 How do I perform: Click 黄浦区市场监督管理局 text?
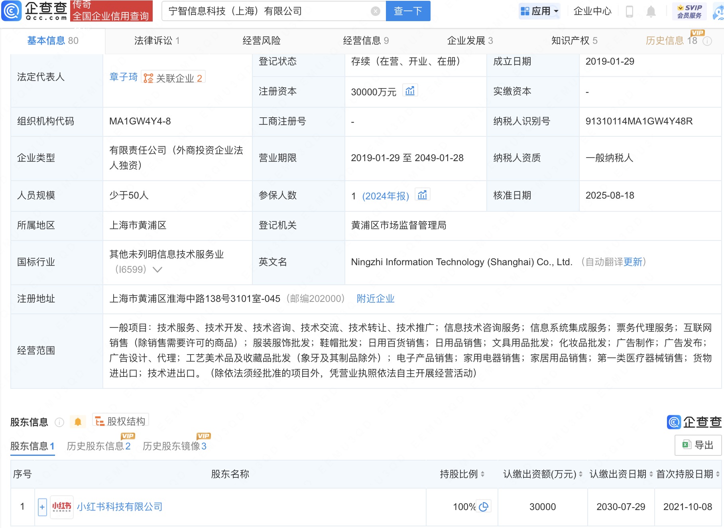pyautogui.click(x=399, y=225)
